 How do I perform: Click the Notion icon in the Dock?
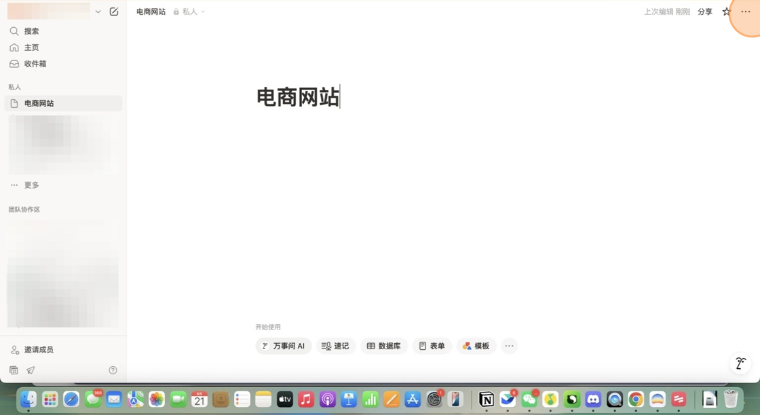tap(487, 399)
